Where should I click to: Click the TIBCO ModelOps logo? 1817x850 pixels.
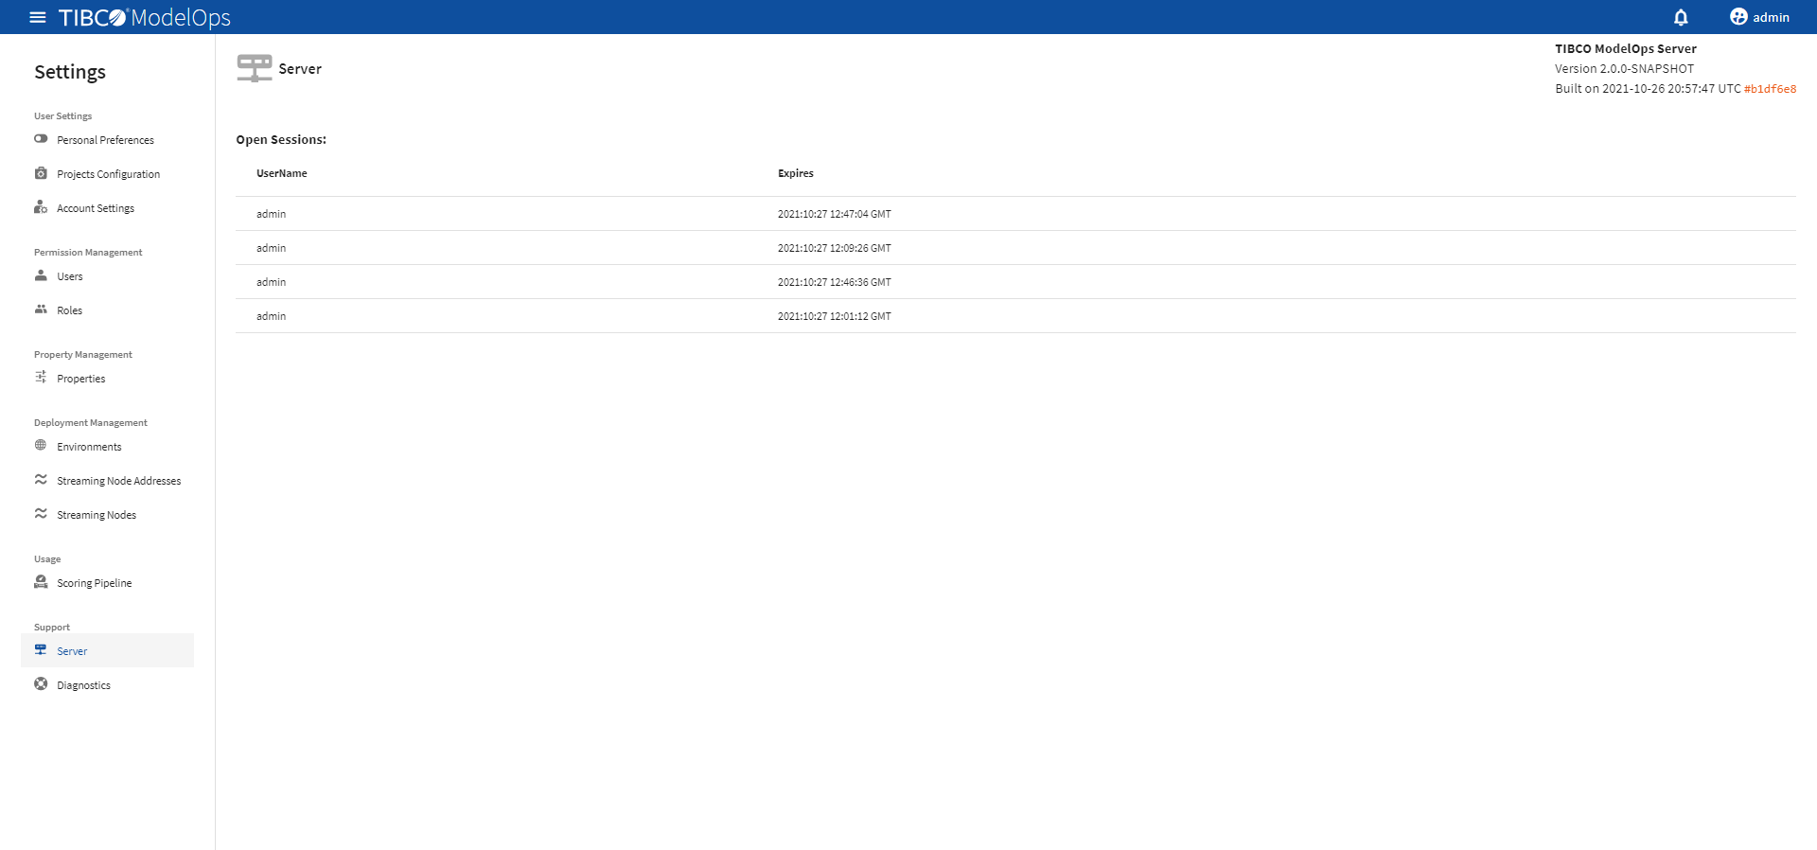click(145, 17)
